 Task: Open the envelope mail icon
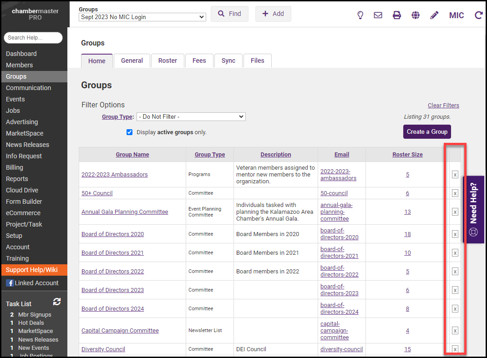tap(378, 15)
